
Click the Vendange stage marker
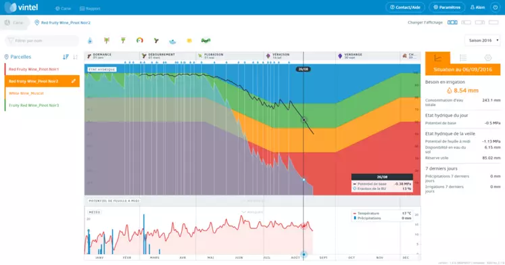pyautogui.click(x=354, y=56)
